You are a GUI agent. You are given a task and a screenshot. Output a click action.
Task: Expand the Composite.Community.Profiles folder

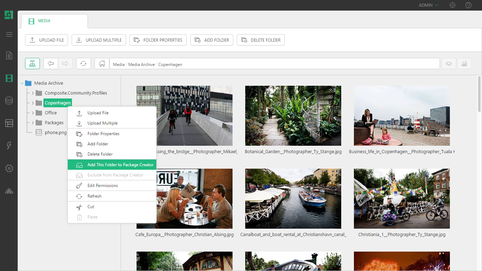click(x=33, y=93)
